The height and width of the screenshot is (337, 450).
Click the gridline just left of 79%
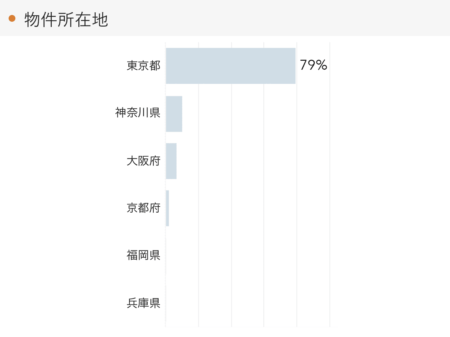297,187
